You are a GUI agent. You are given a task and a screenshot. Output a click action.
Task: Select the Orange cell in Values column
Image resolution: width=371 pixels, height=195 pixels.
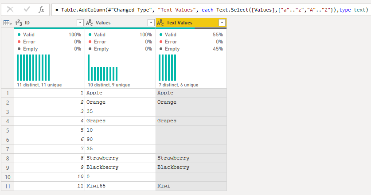[x=120, y=102]
